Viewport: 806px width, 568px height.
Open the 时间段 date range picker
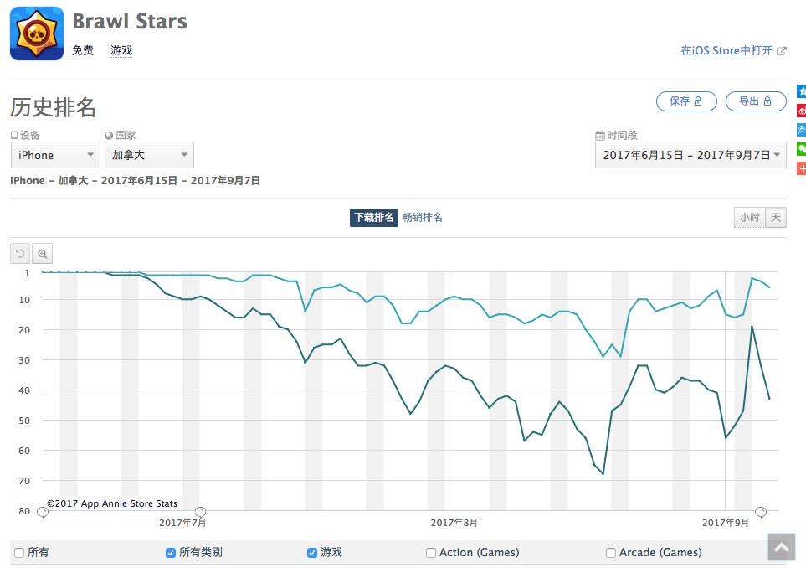click(x=690, y=155)
